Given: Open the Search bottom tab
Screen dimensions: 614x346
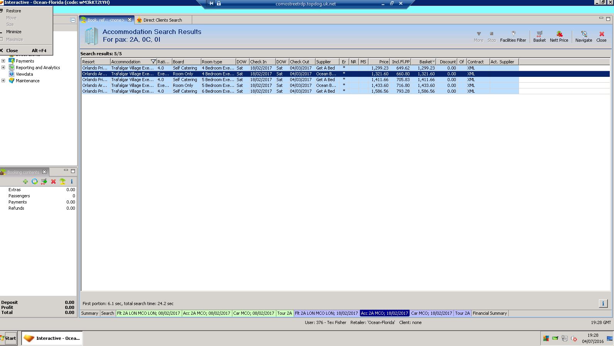Looking at the screenshot, I should click(x=108, y=313).
